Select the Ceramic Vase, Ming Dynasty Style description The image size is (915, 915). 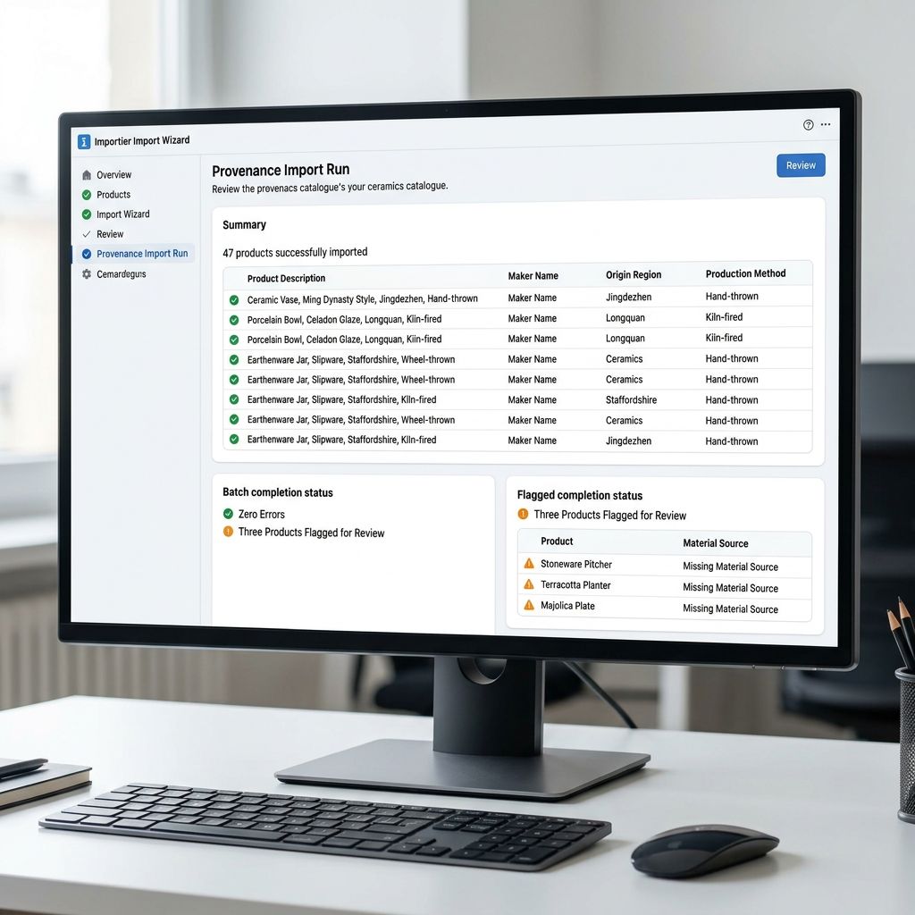point(363,299)
